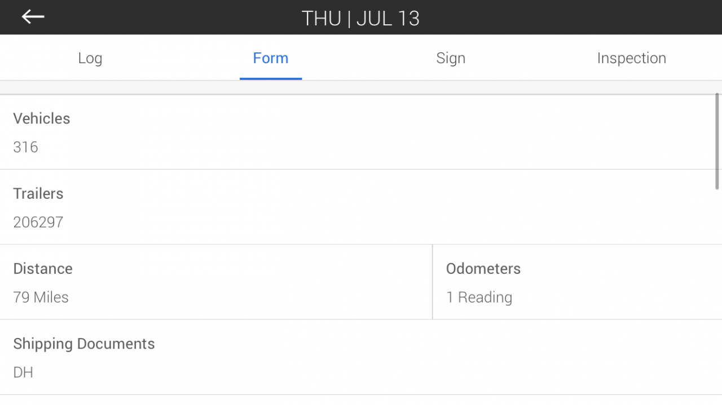Select the Form tab

tap(271, 58)
